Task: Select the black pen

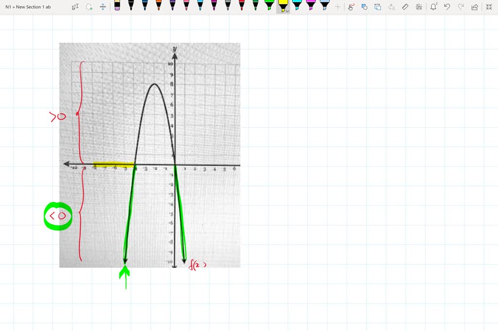Action: (130, 7)
